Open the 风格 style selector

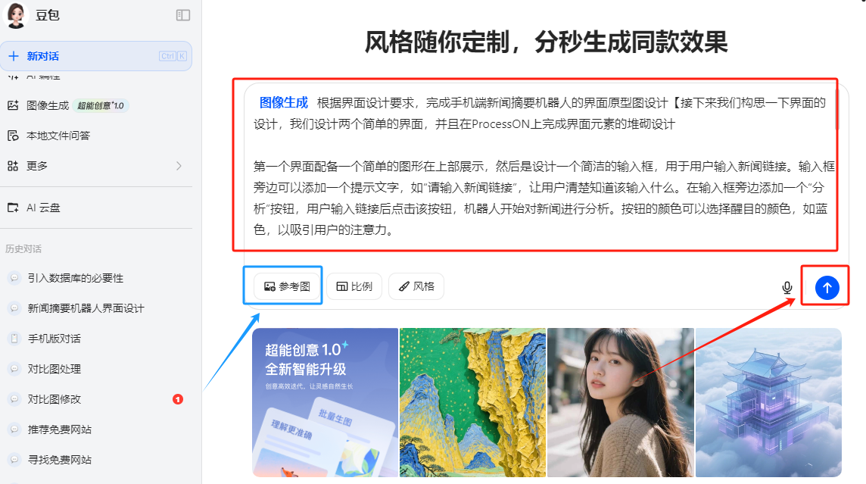click(416, 286)
